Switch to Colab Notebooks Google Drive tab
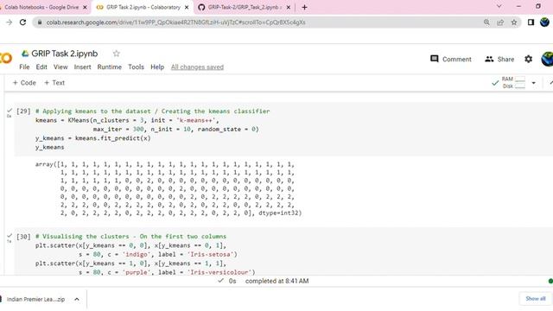Image resolution: width=553 pixels, height=311 pixels. [41, 7]
